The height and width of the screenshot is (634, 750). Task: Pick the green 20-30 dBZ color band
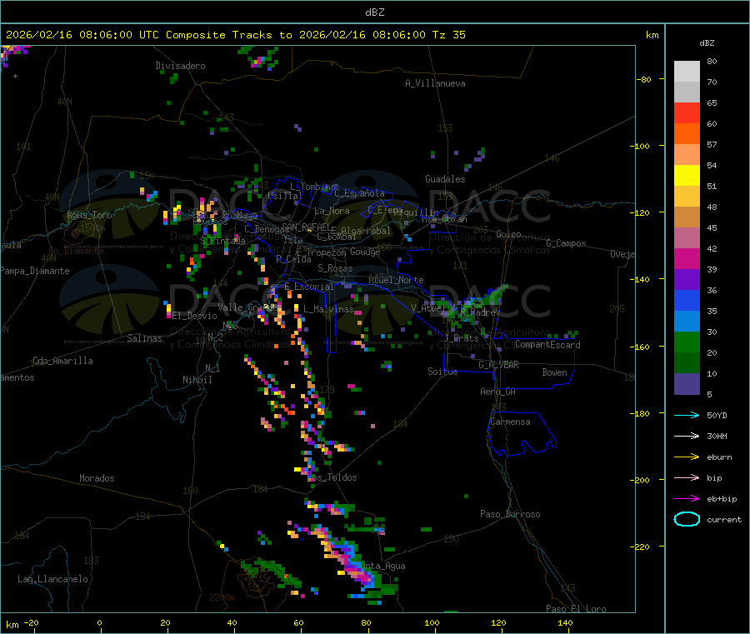click(687, 342)
